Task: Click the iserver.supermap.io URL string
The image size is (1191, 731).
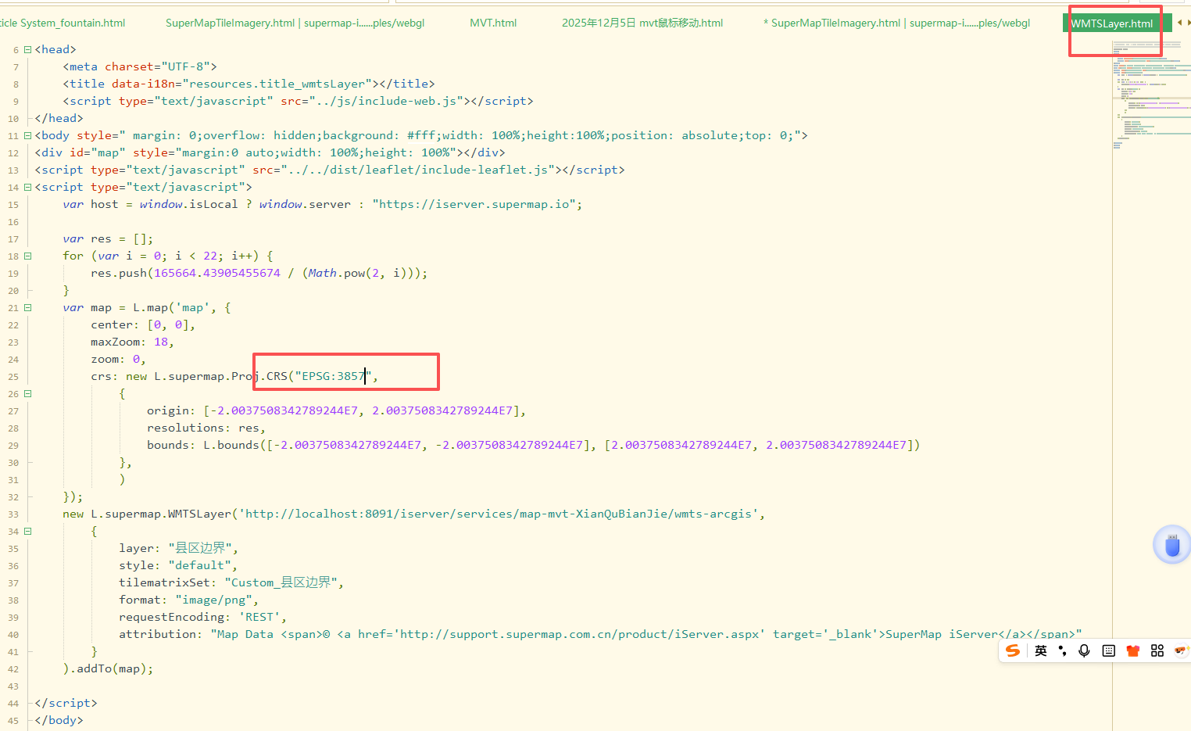Action: 477,204
